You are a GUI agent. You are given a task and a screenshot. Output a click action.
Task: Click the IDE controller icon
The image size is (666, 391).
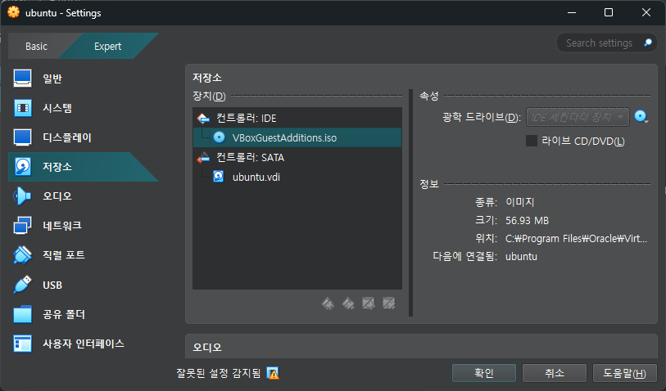pyautogui.click(x=203, y=118)
